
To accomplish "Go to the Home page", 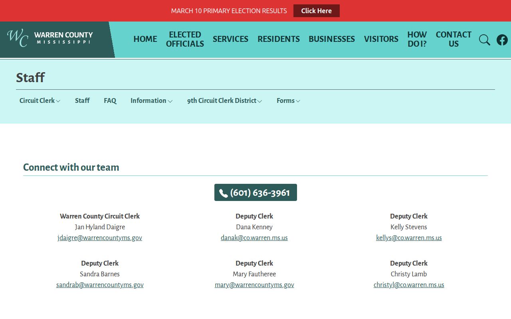I will [145, 39].
